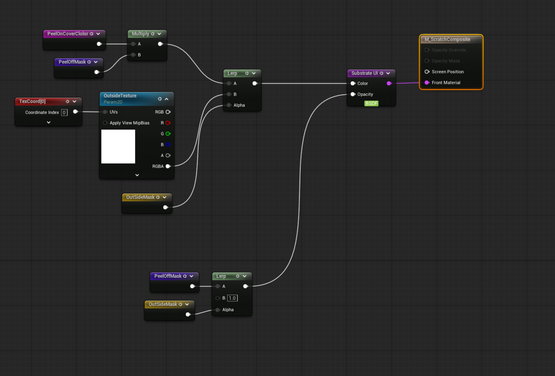Toggle preview icon on the Lerp with B 1.0
The image size is (555, 376).
(238, 276)
